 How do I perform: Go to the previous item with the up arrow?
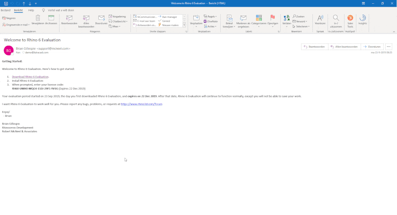[x=24, y=4]
